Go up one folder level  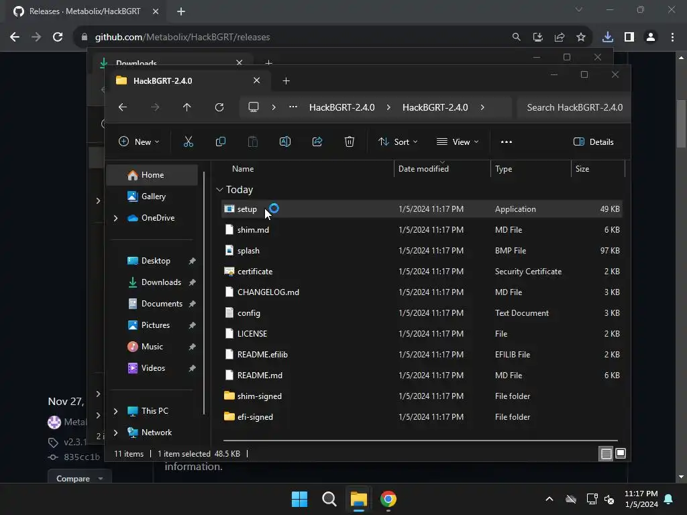(x=187, y=107)
